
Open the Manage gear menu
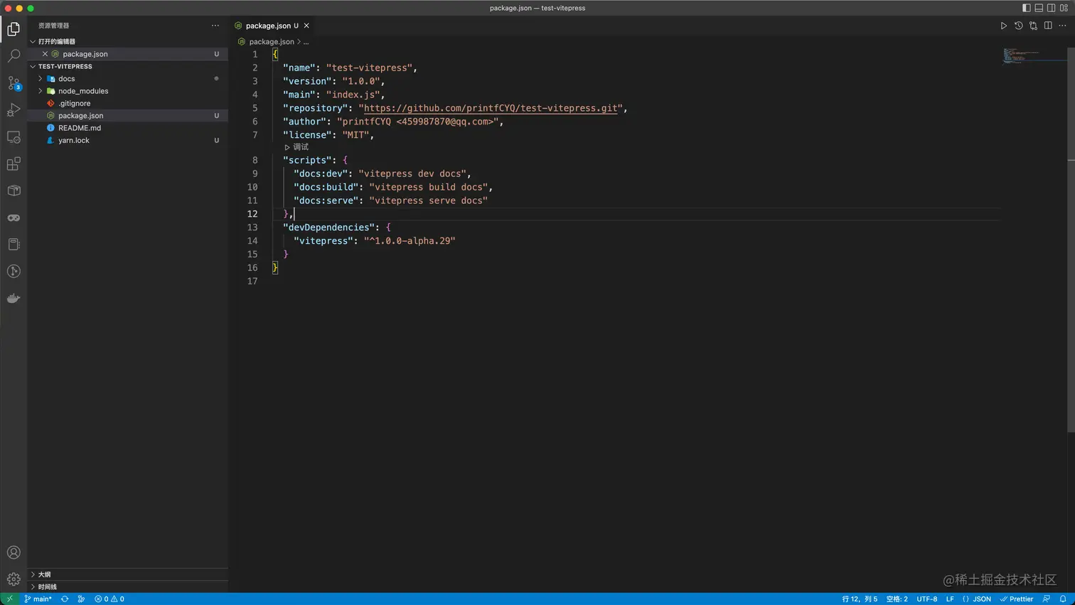(14, 579)
